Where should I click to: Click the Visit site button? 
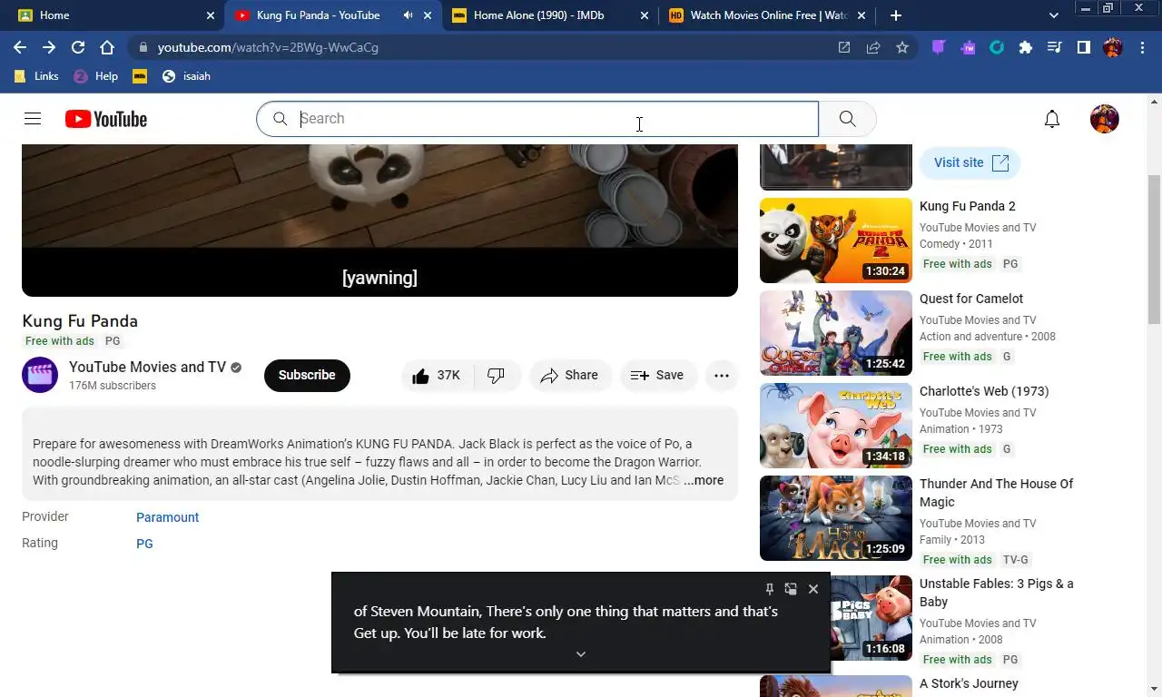pyautogui.click(x=970, y=162)
